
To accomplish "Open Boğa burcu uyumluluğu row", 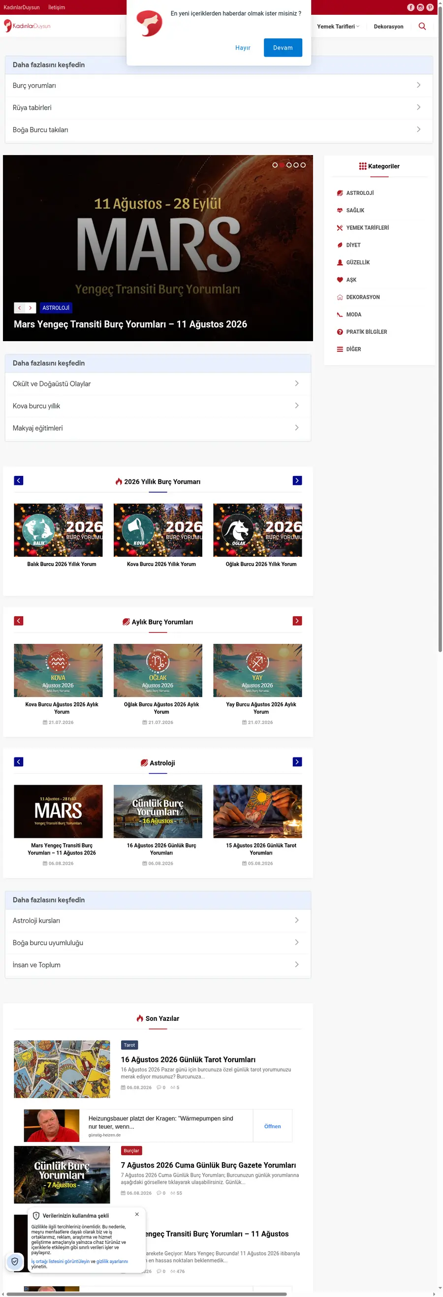I will coord(158,943).
